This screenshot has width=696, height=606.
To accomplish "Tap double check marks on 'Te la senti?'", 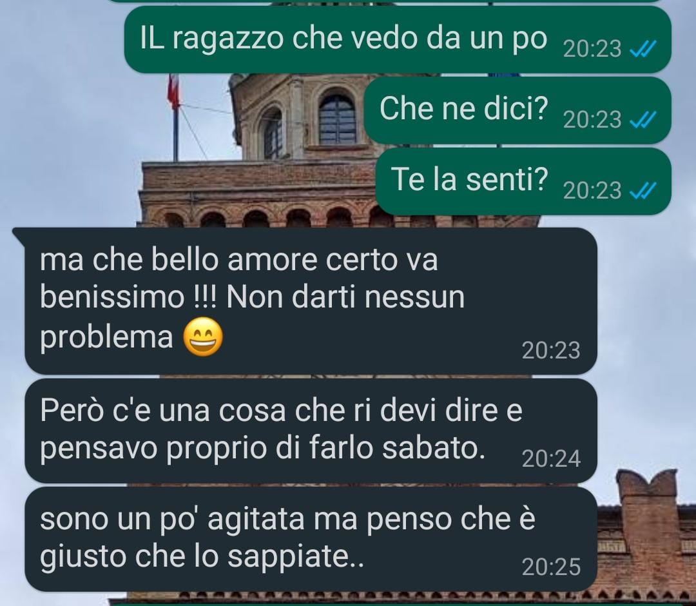I will click(643, 191).
